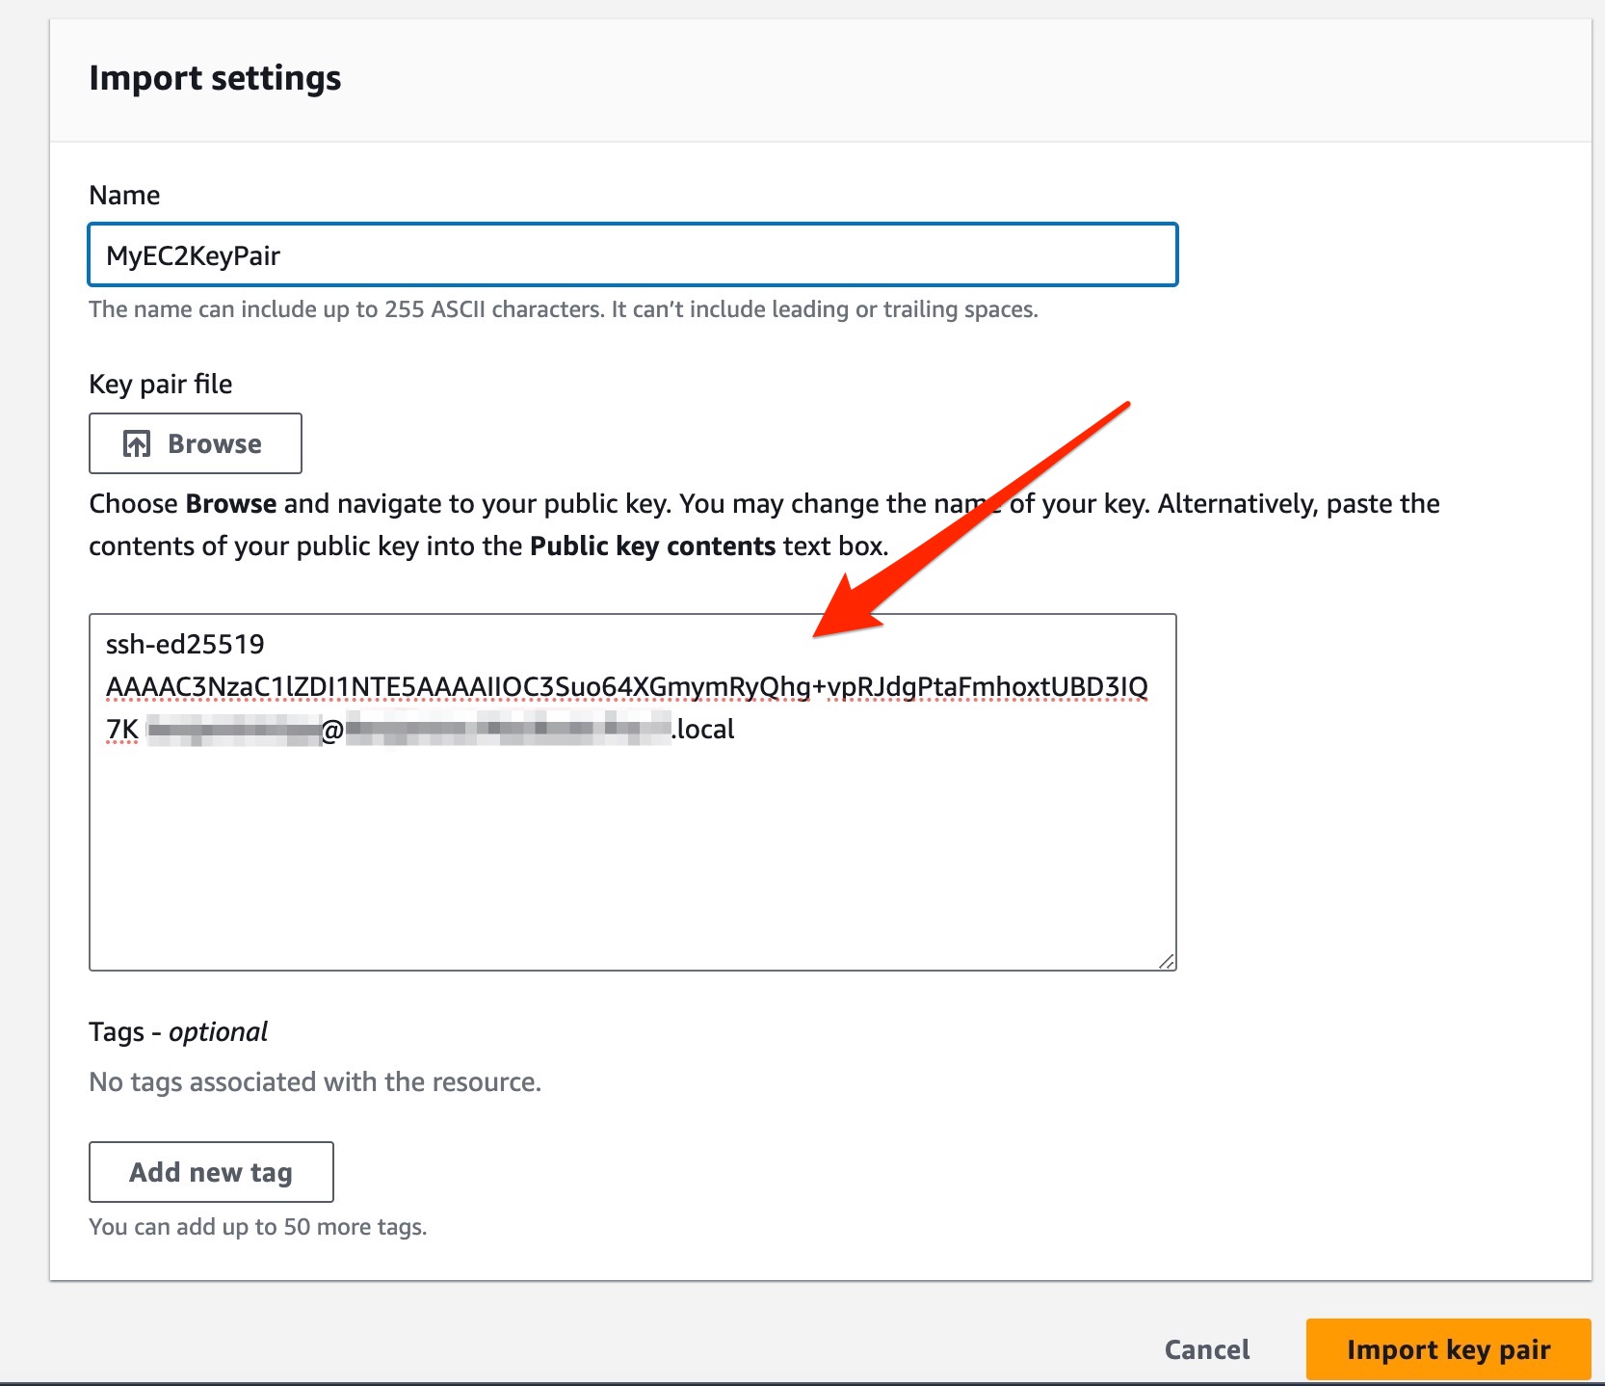Viewport: 1605px width, 1386px height.
Task: Click the long AAAAC3Nza key string line
Action: pos(626,687)
